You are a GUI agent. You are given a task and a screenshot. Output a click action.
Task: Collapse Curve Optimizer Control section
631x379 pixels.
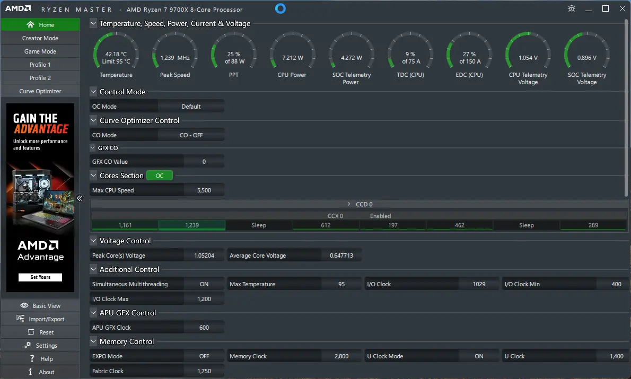tap(93, 120)
